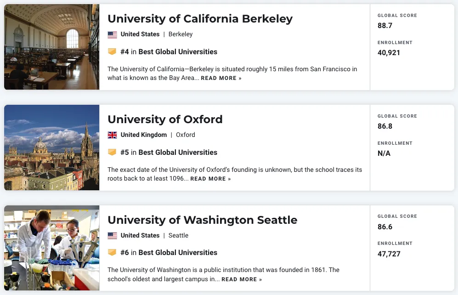Click the #4 ranking badge icon
This screenshot has height=295, width=458.
(x=112, y=52)
